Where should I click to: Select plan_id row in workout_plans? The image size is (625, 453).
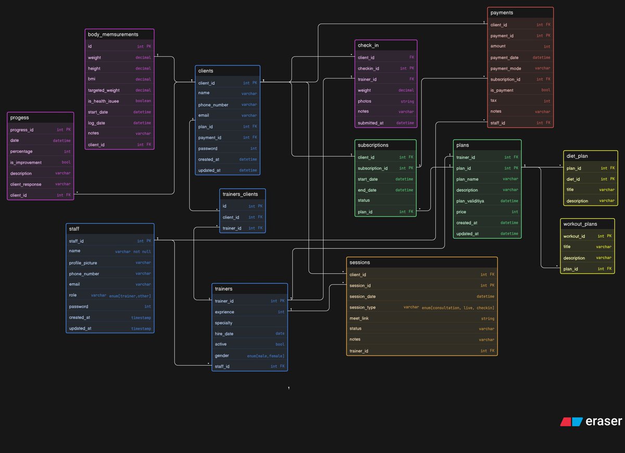(x=587, y=269)
